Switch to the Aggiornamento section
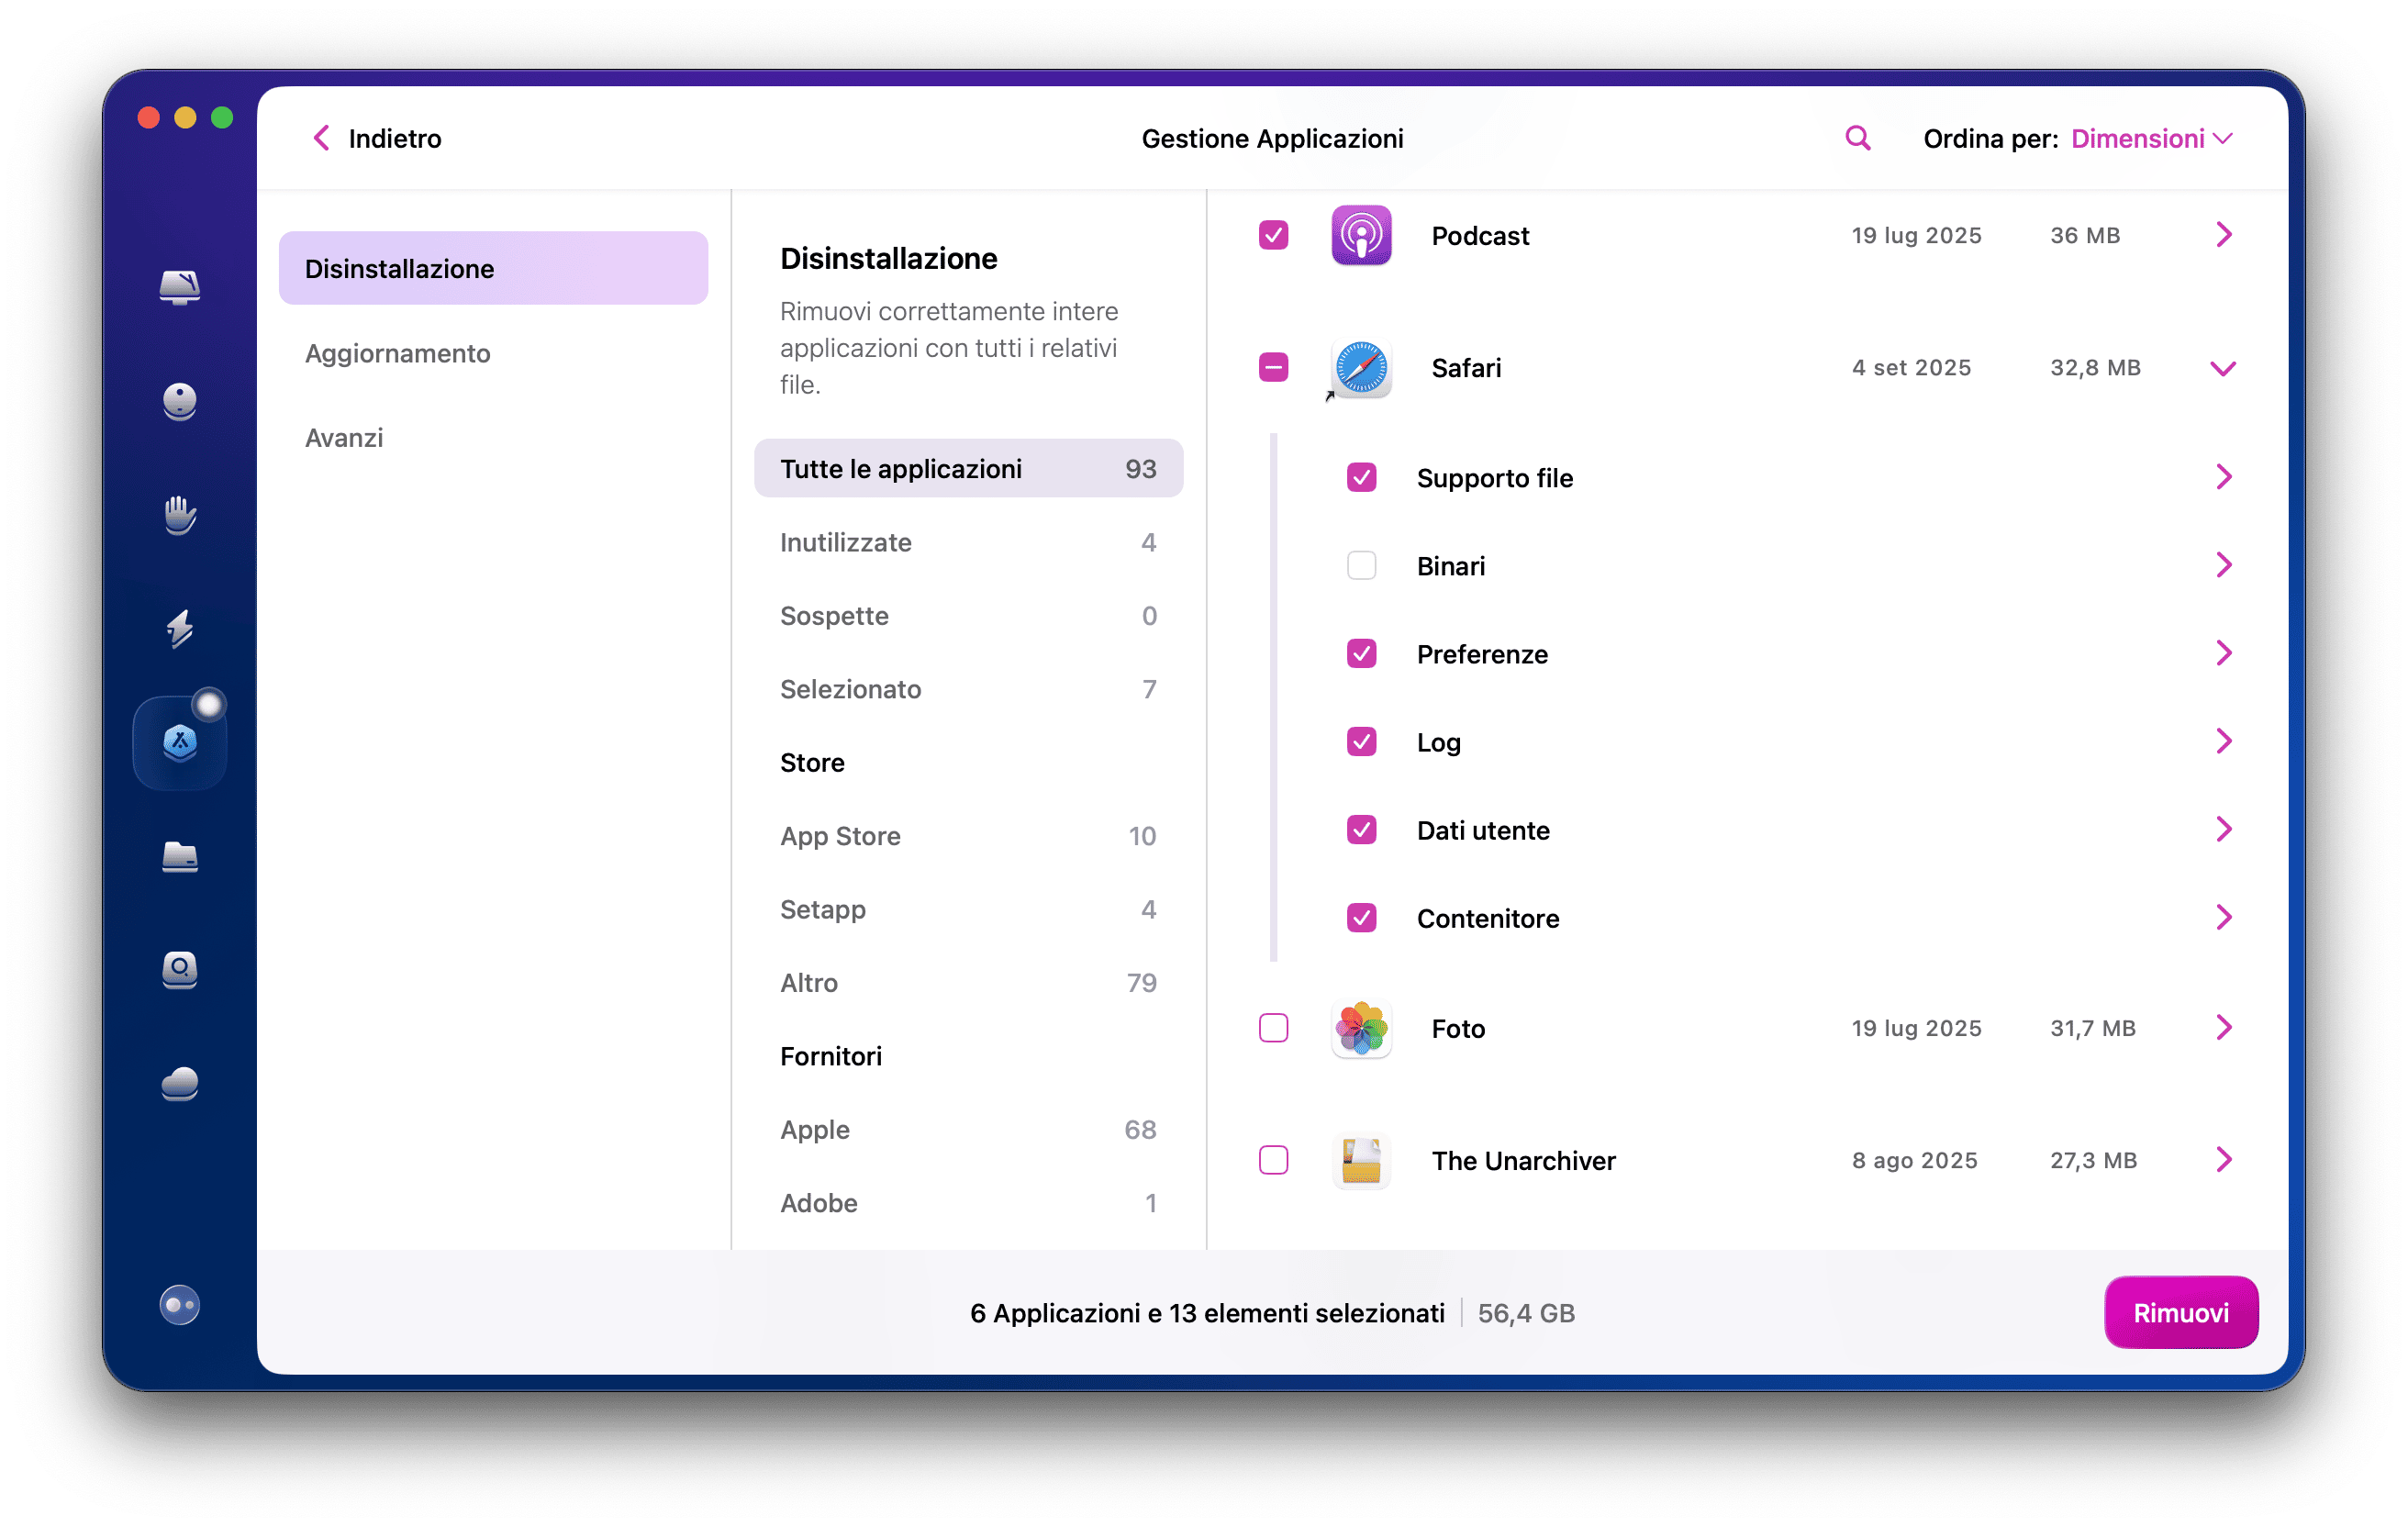 397,353
